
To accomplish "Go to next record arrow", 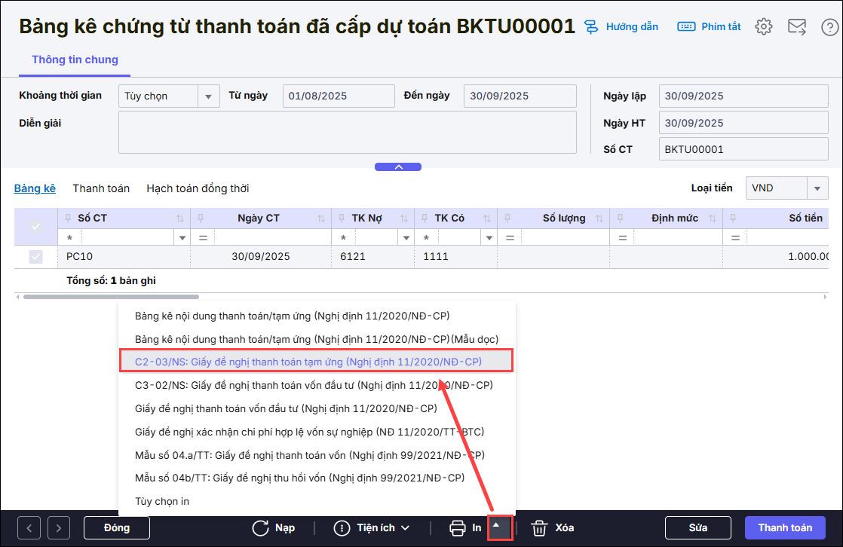I will (59, 527).
